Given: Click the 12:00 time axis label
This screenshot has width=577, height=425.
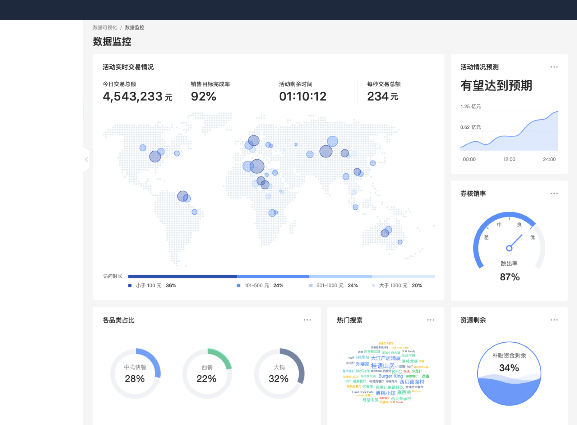Looking at the screenshot, I should tap(509, 159).
